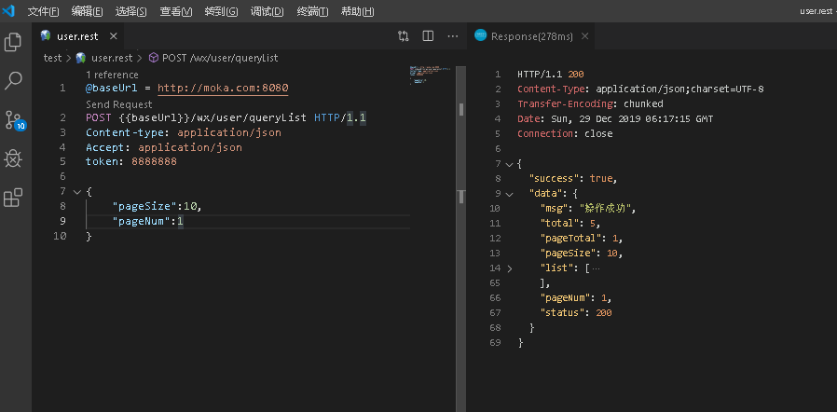Open the Debug view bug icon
Screen dimensions: 837x412
pos(13,158)
